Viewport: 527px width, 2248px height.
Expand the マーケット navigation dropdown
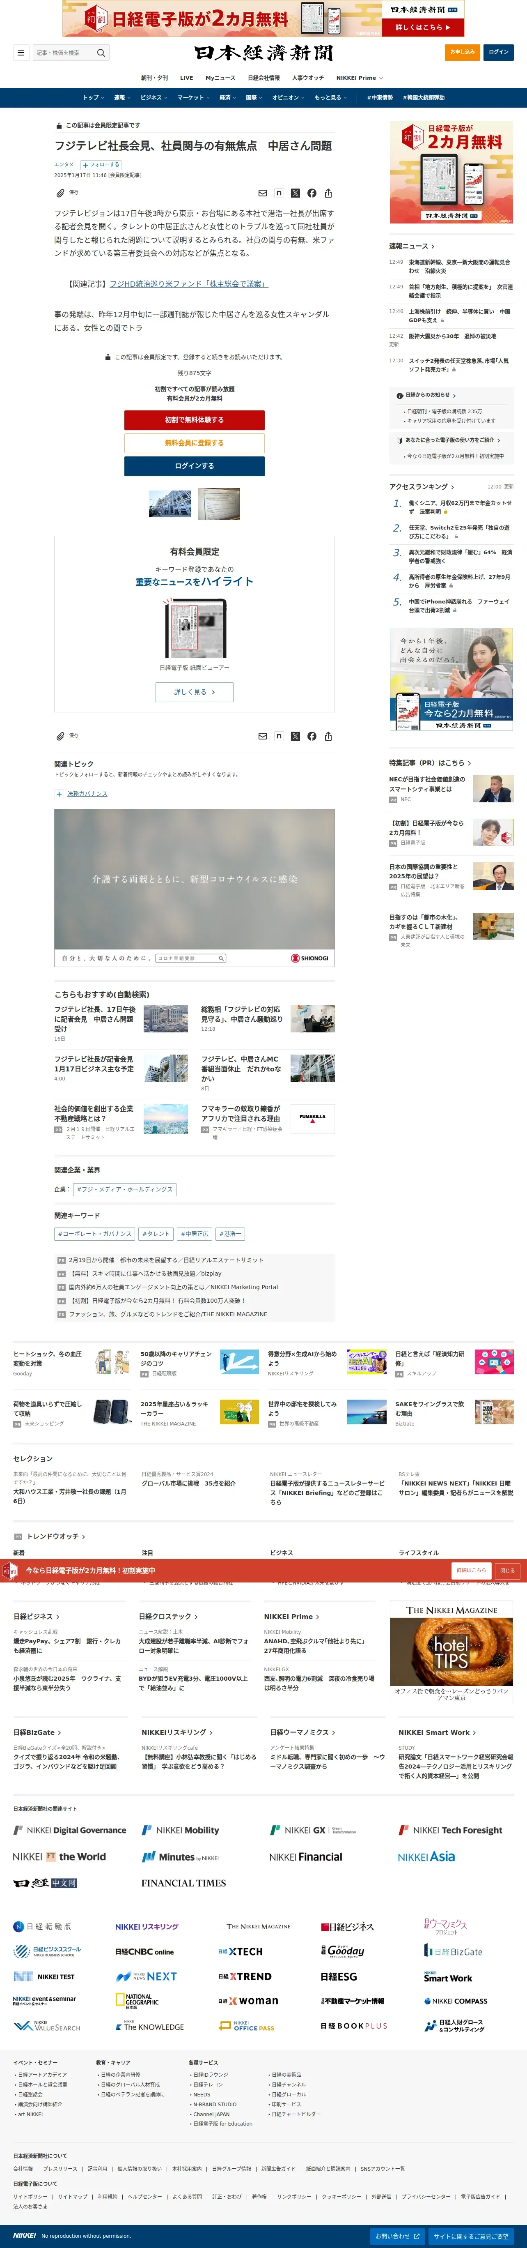click(x=193, y=98)
